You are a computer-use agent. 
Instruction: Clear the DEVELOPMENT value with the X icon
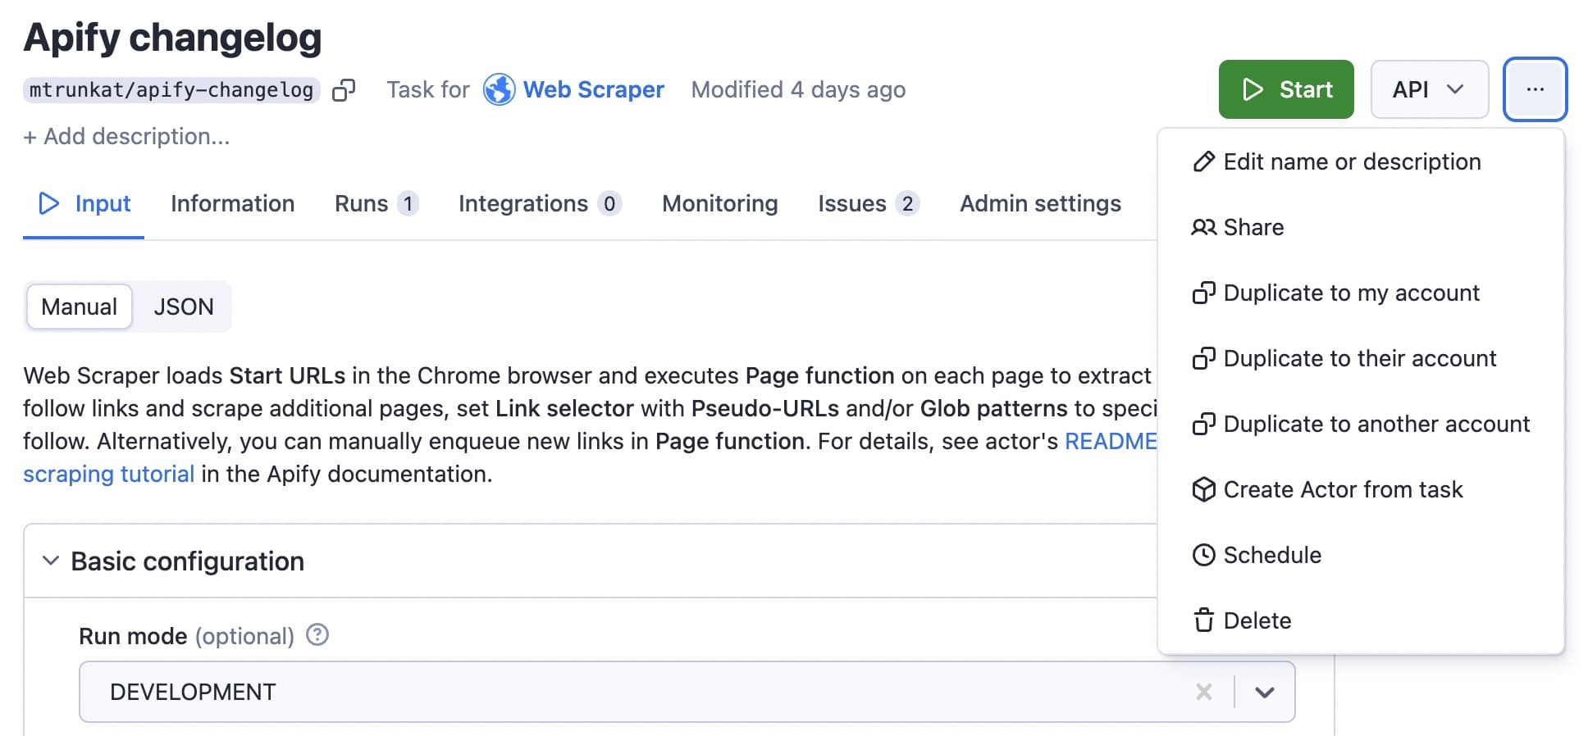(1203, 691)
